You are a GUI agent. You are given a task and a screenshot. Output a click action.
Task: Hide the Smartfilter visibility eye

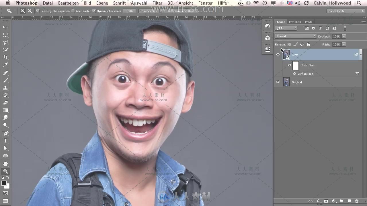[290, 65]
